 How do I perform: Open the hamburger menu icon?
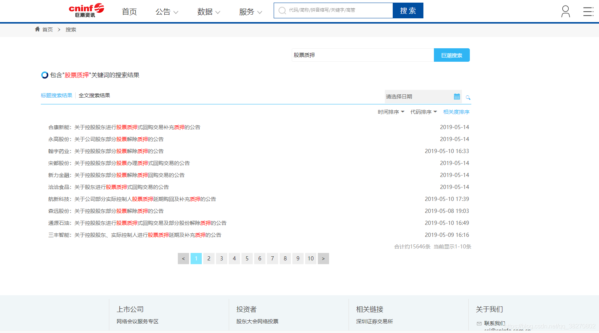pyautogui.click(x=588, y=12)
